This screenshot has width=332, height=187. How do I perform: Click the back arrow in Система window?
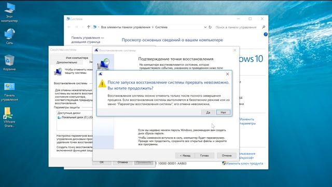(x=69, y=27)
